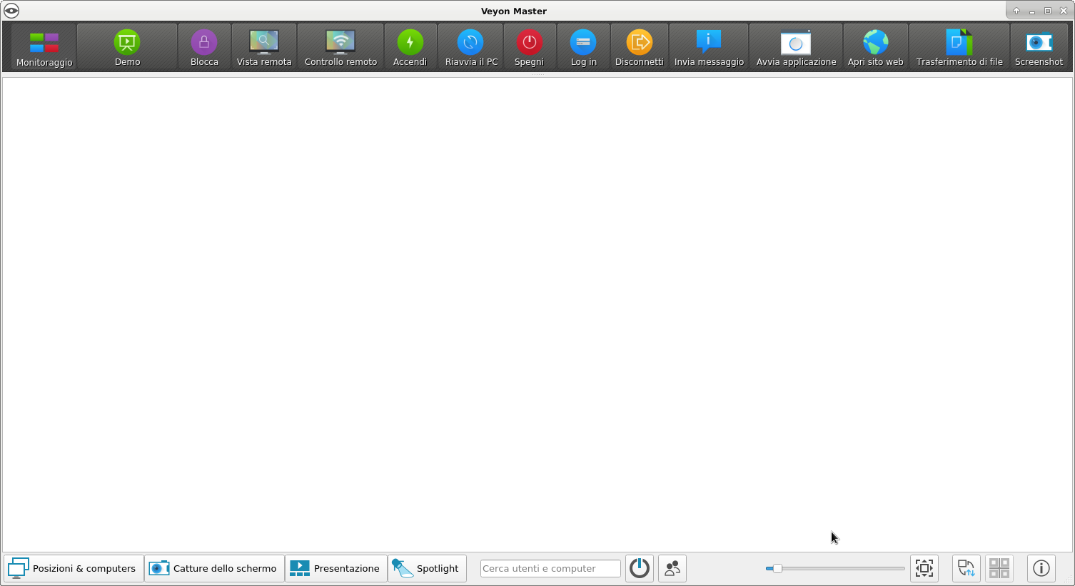Open the About info icon
The height and width of the screenshot is (586, 1075).
[1041, 569]
